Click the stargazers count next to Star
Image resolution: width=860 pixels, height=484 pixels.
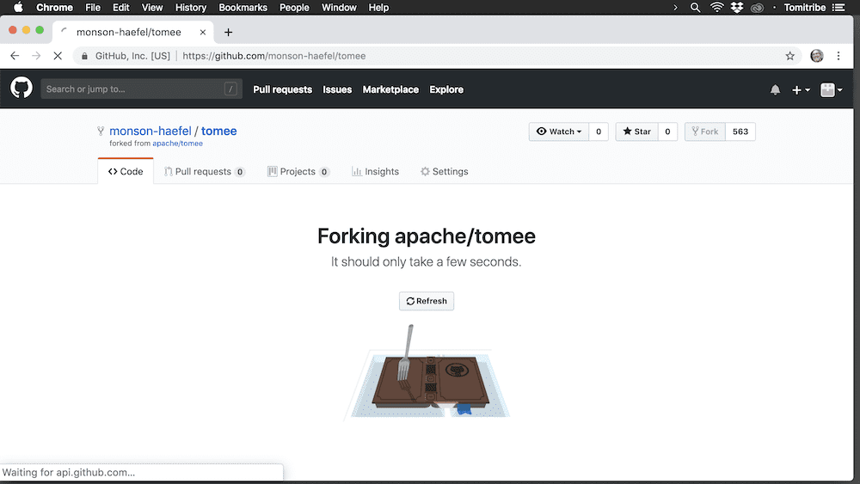pyautogui.click(x=667, y=132)
